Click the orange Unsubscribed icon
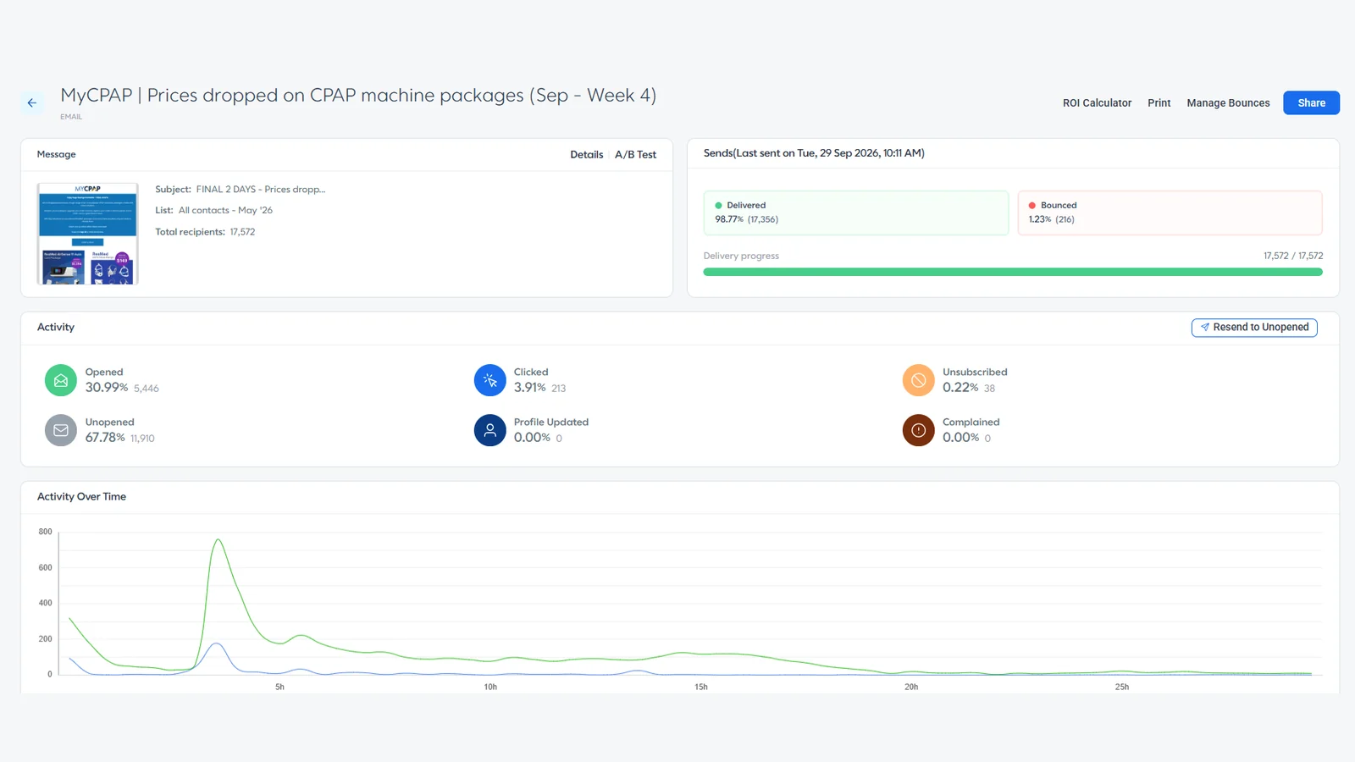 918,380
